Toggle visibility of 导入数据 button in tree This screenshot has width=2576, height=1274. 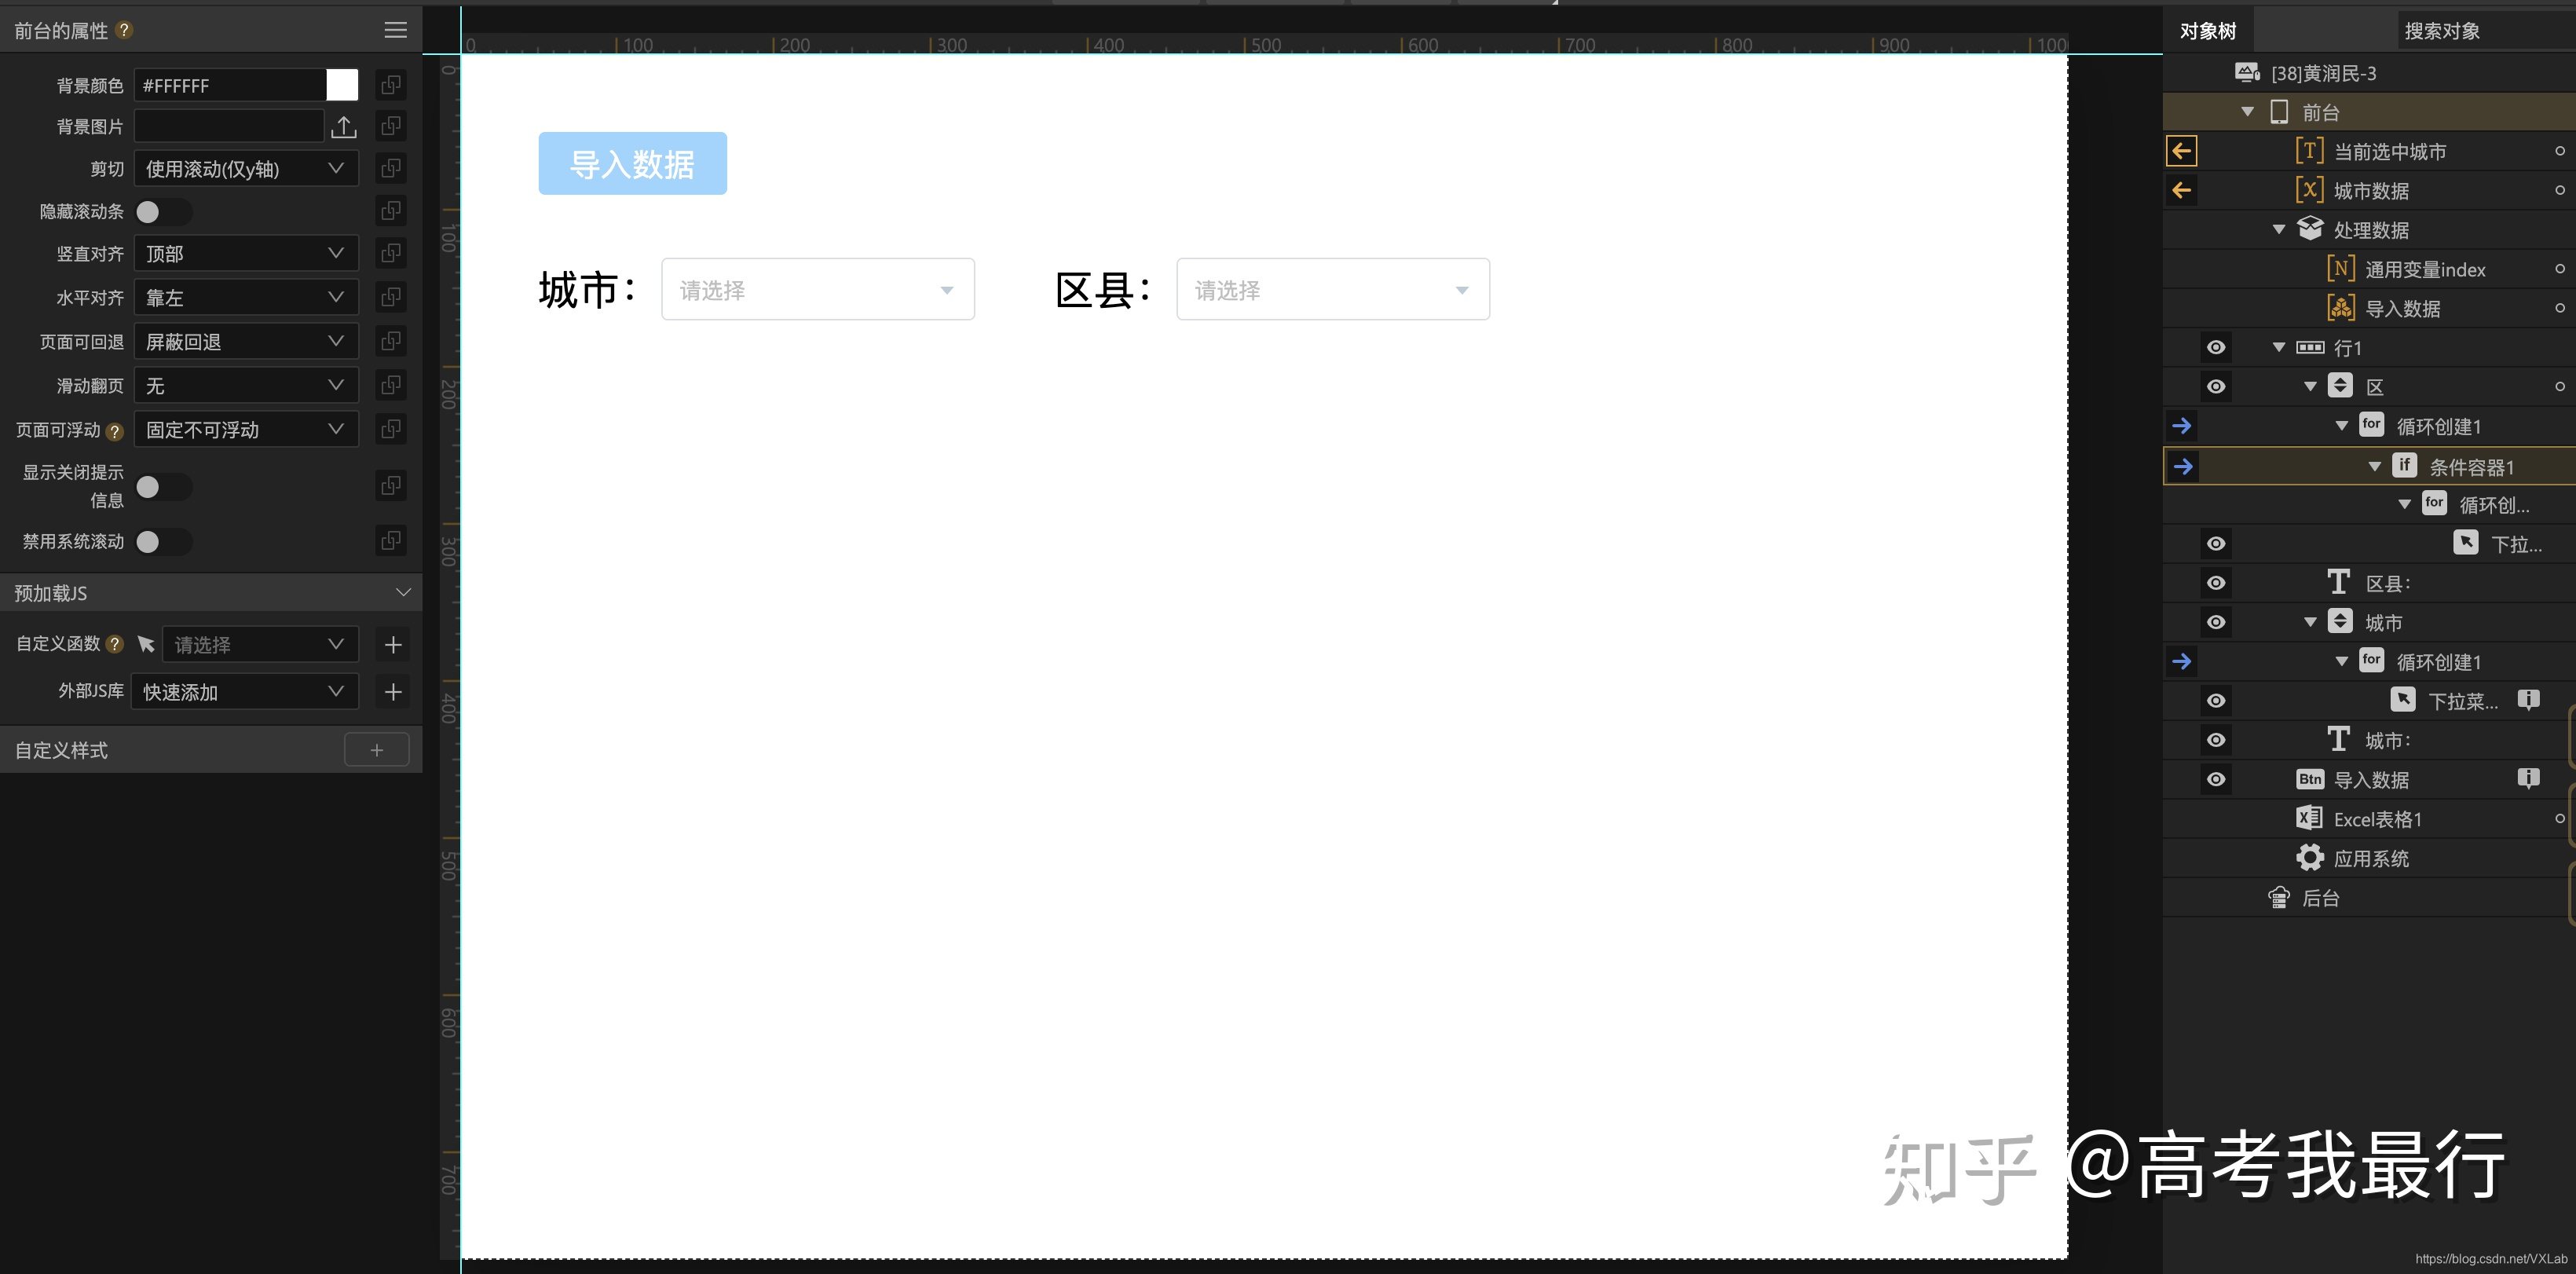(2216, 779)
